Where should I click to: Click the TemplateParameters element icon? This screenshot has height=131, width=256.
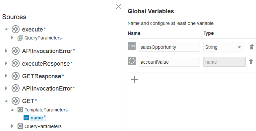[x=20, y=110]
